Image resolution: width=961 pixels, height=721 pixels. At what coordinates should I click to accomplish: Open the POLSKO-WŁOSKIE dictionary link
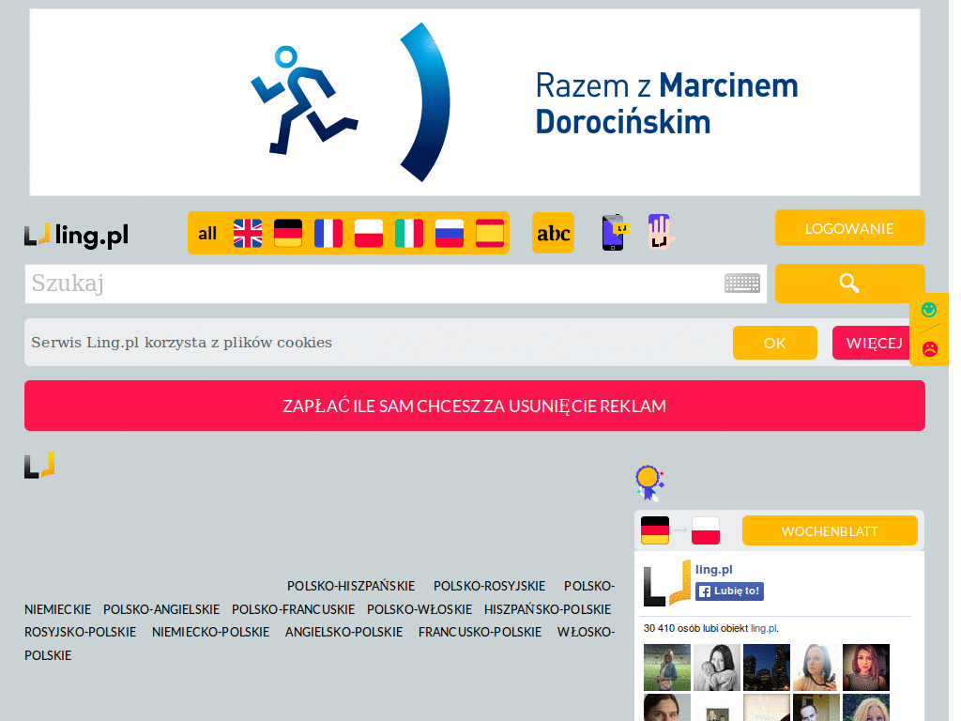coord(419,609)
